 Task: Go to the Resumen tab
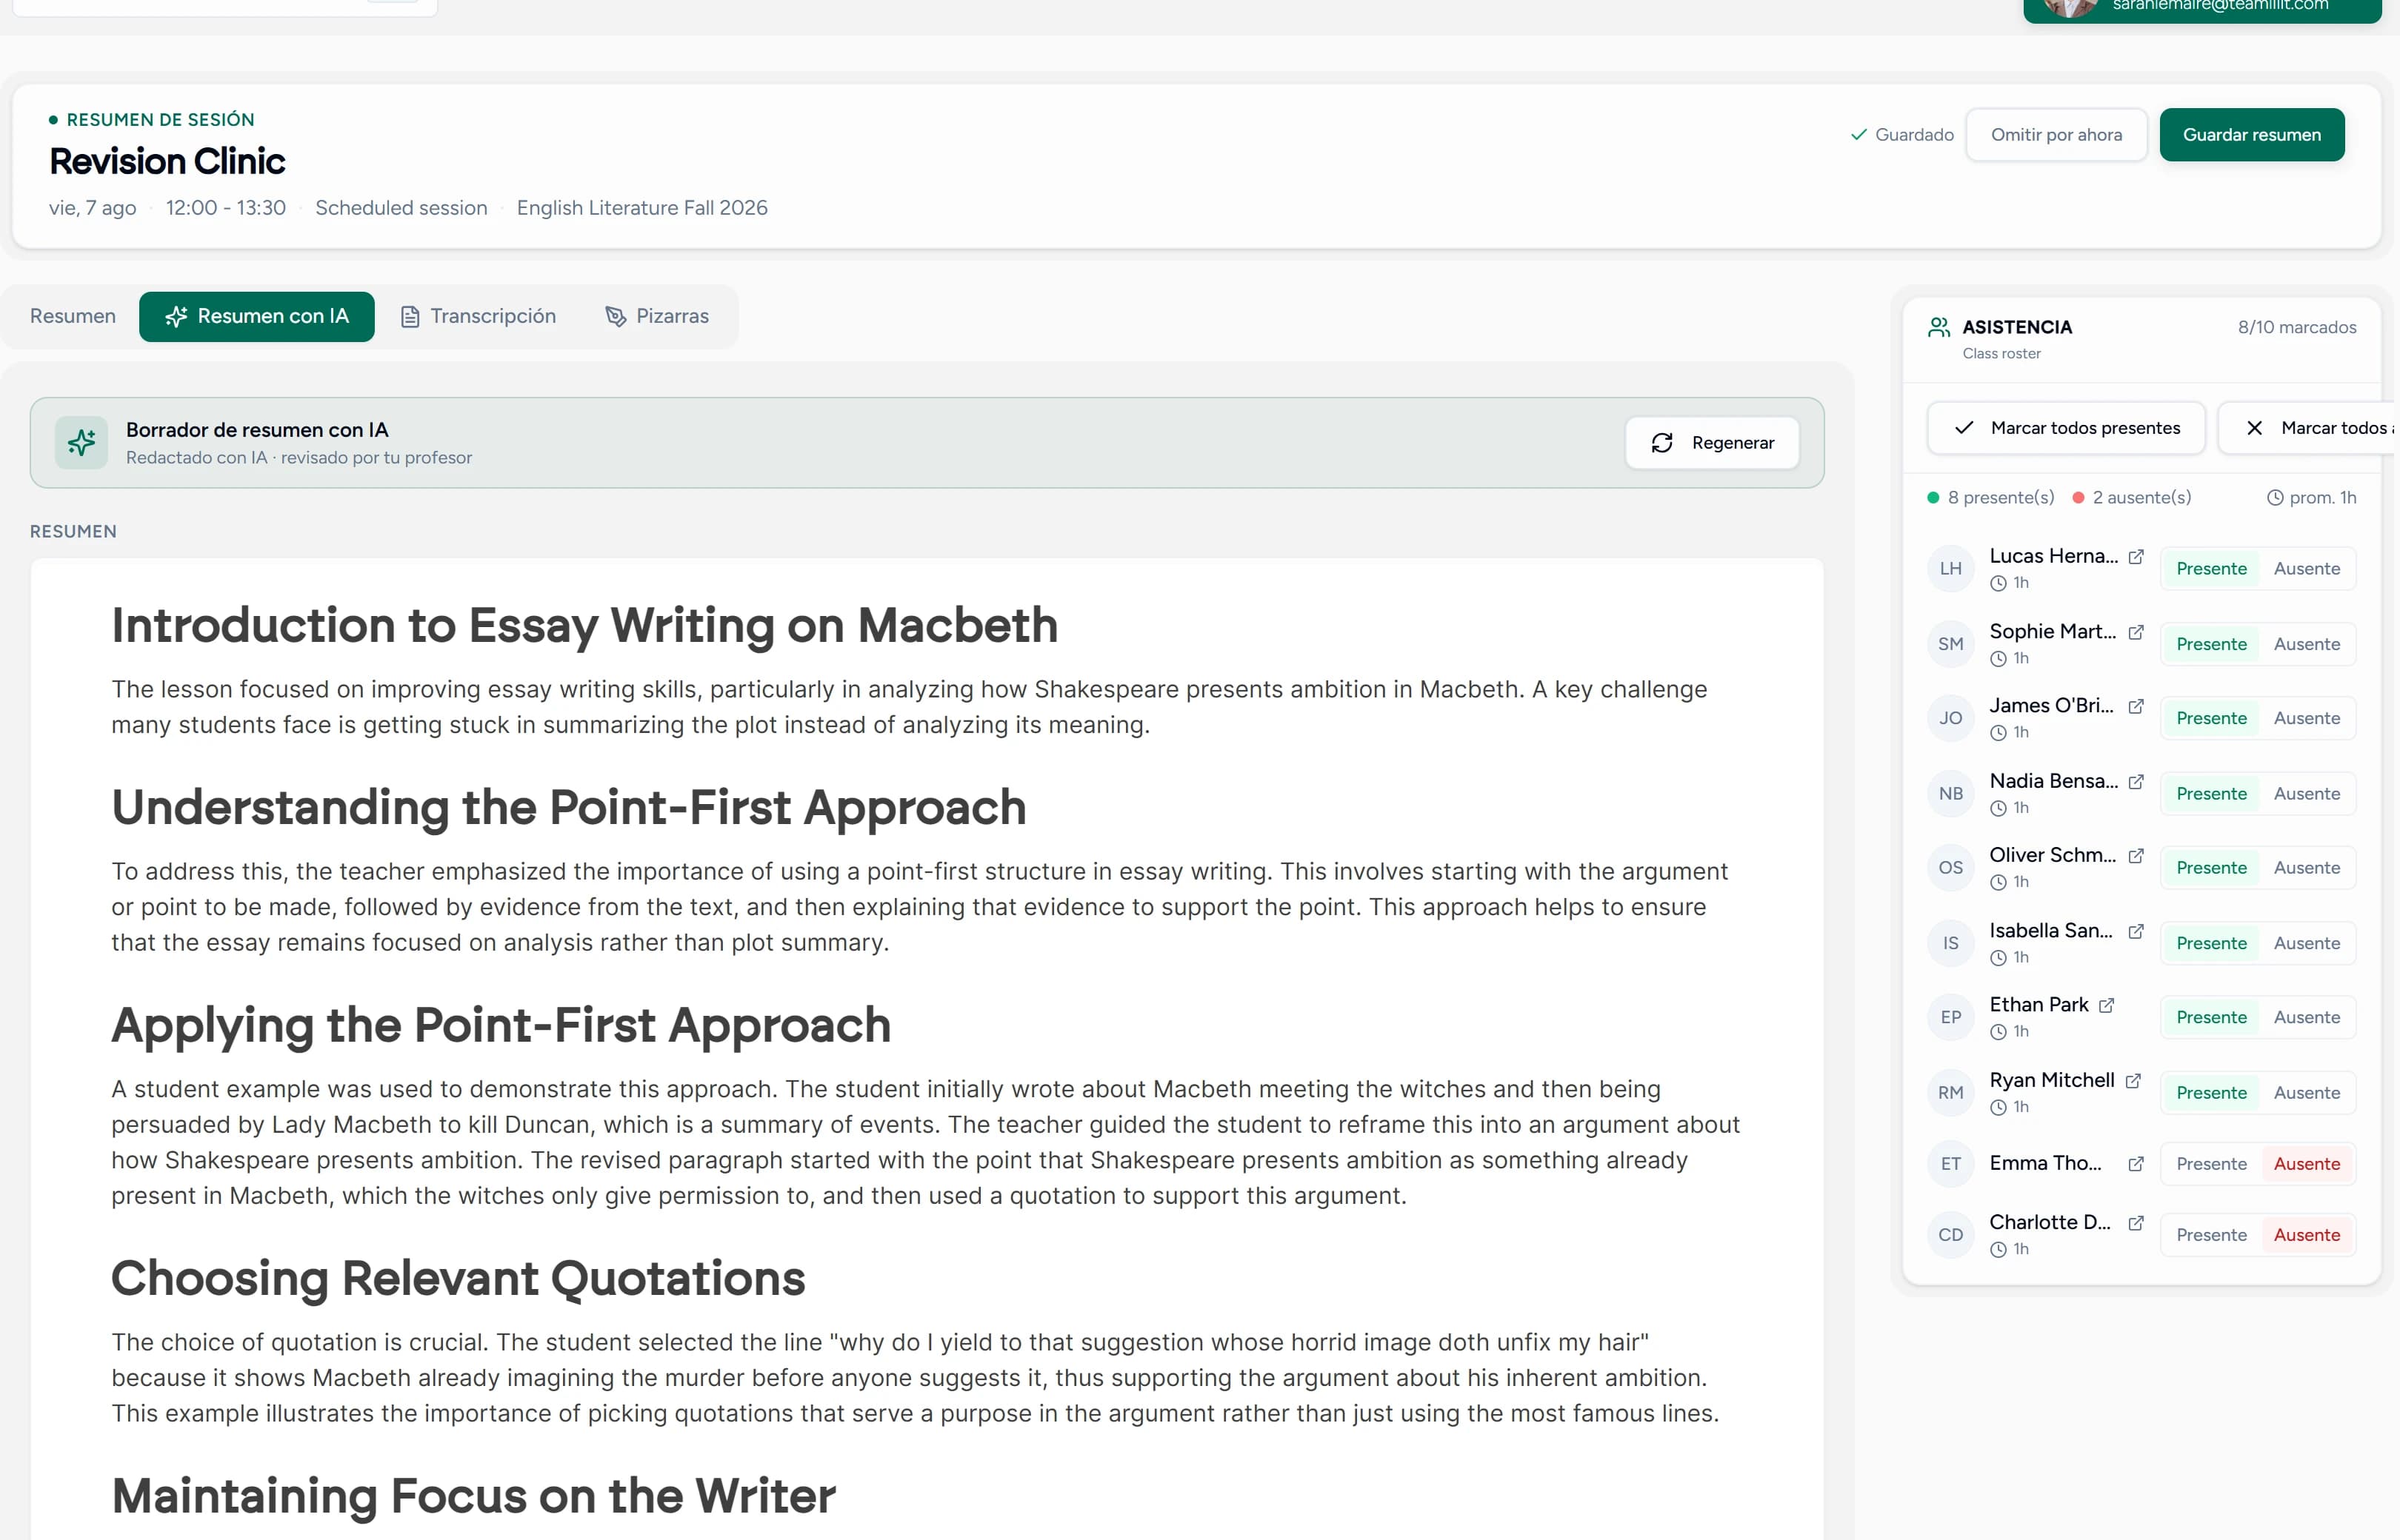(73, 316)
